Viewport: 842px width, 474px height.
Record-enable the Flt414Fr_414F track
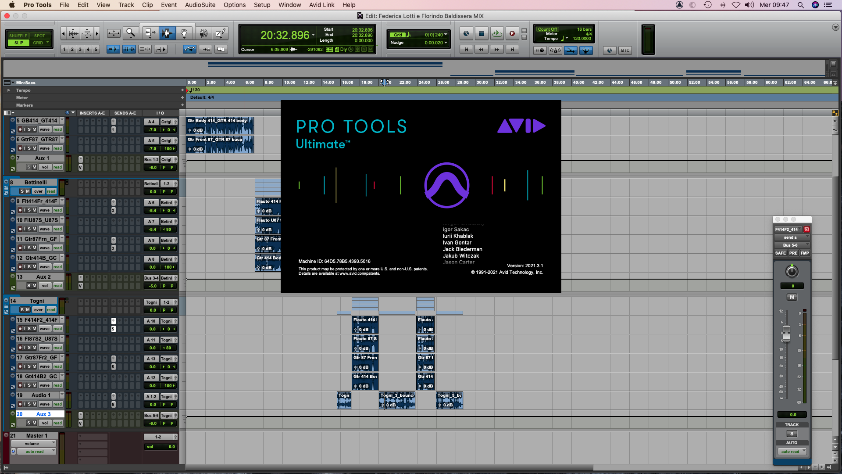point(20,210)
